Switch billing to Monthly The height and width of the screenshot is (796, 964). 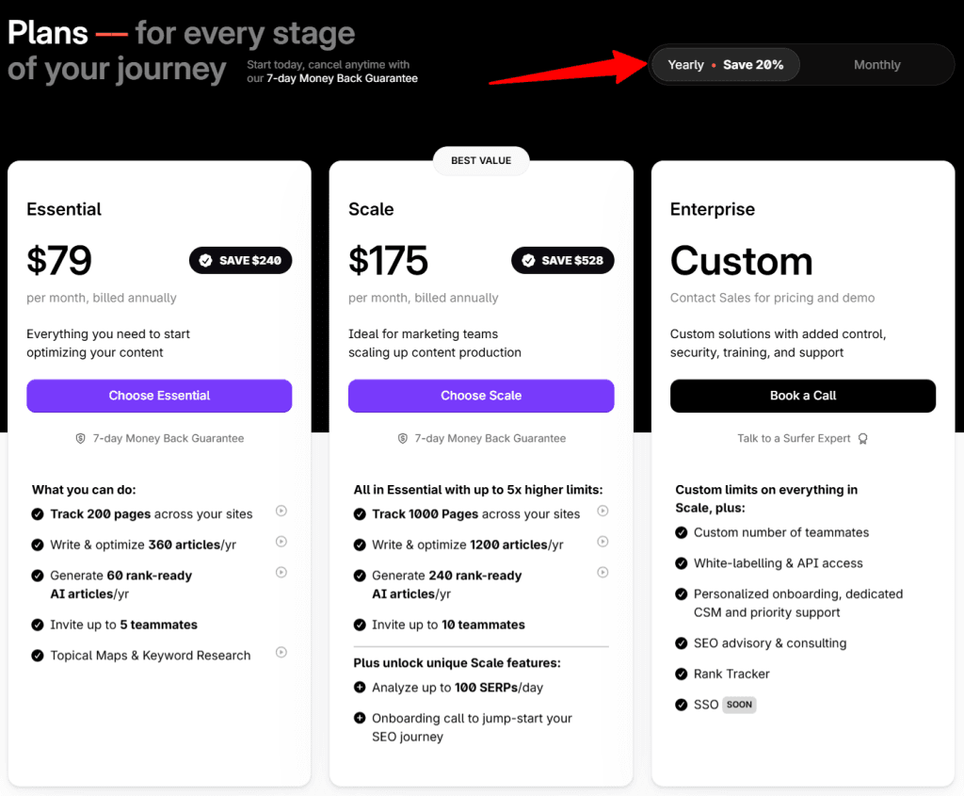pyautogui.click(x=876, y=64)
